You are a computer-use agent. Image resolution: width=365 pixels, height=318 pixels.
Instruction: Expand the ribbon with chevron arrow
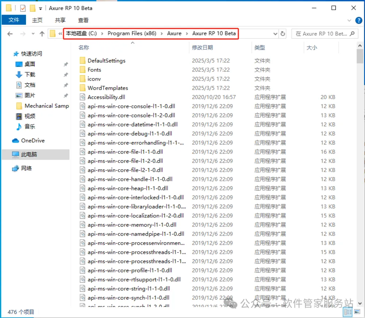coord(349,20)
